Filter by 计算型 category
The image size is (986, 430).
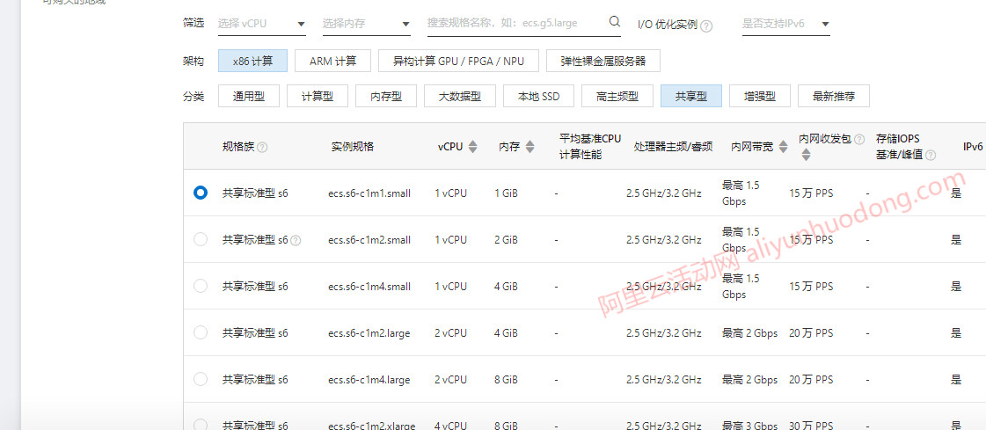(x=318, y=96)
